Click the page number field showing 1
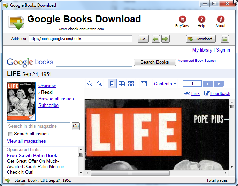This screenshot has width=238, height=186. (192, 84)
